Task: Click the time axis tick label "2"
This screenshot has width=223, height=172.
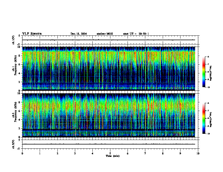Action: tap(57, 153)
